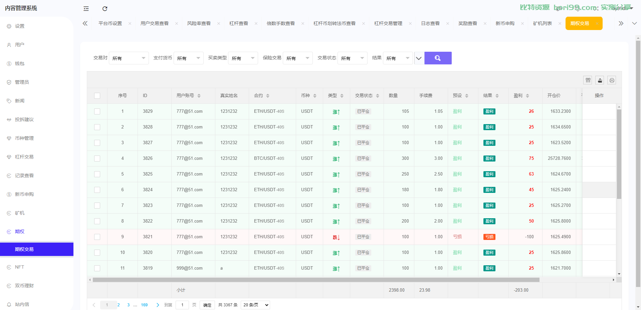Check the row with ID 3826
Image resolution: width=641 pixels, height=310 pixels.
coord(97,159)
